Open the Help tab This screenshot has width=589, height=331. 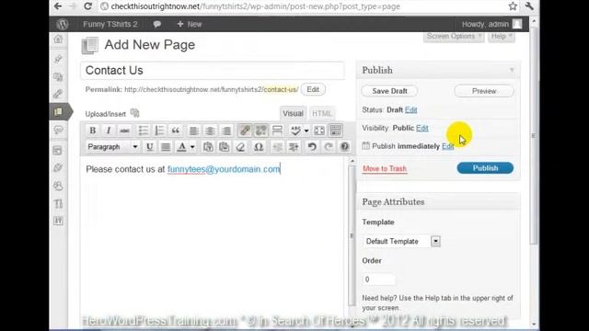502,37
